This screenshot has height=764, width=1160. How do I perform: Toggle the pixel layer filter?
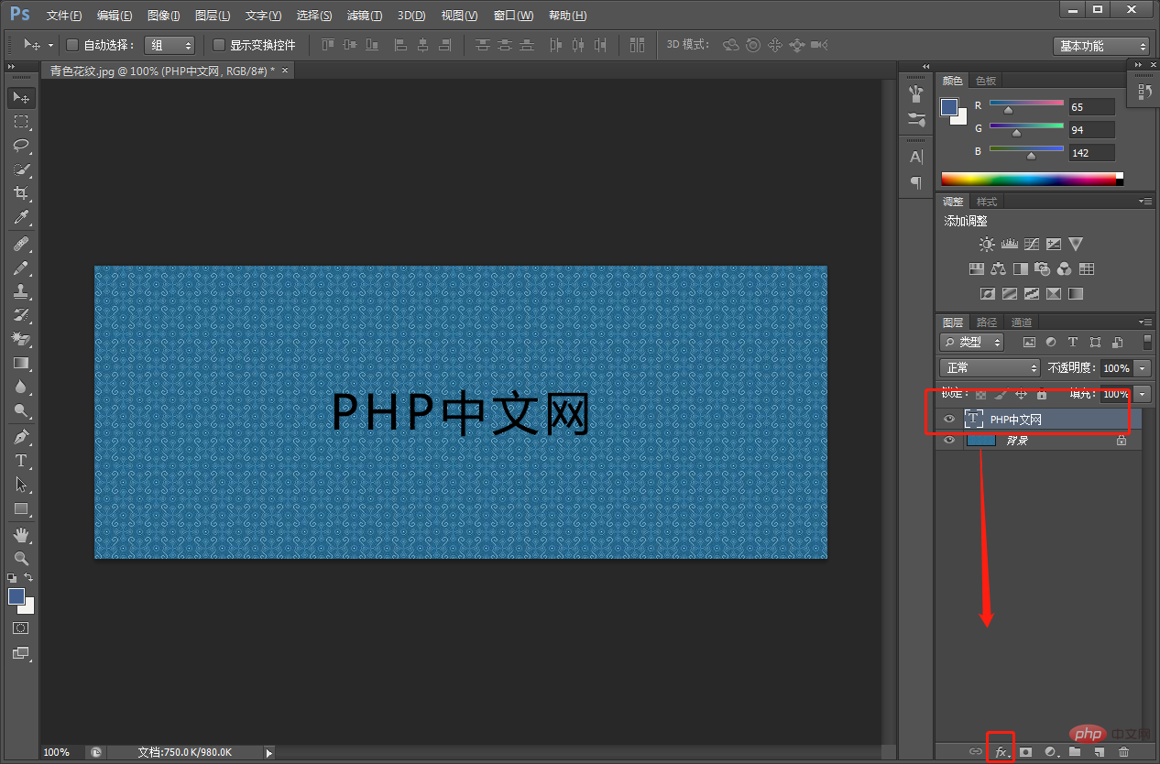tap(1029, 343)
